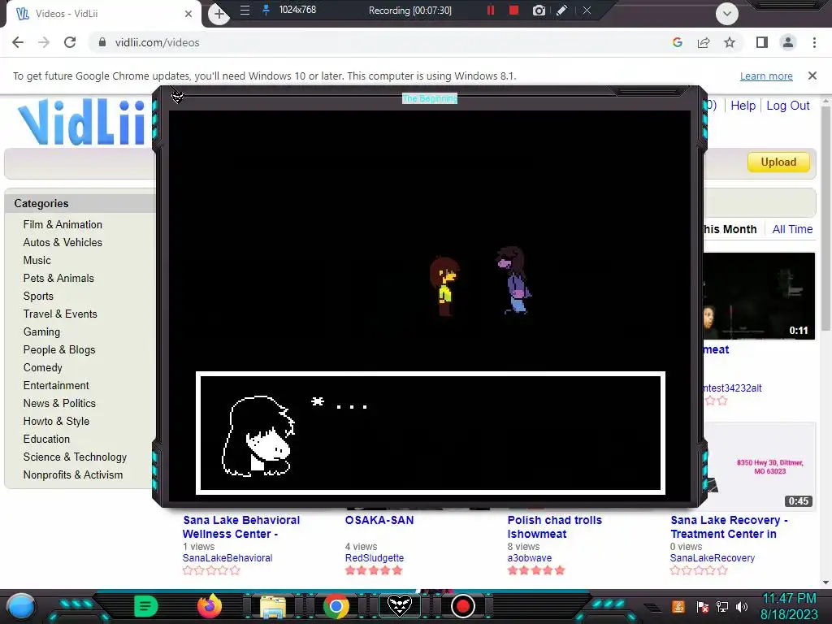The image size is (832, 624).
Task: Take a snapshot with the camera icon
Action: [x=539, y=10]
